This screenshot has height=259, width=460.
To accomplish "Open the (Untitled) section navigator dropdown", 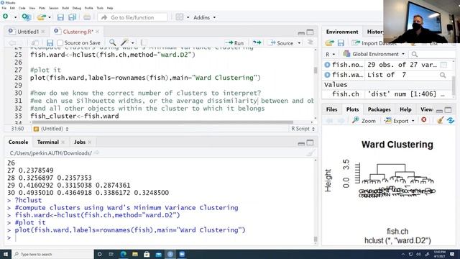I will pos(55,129).
